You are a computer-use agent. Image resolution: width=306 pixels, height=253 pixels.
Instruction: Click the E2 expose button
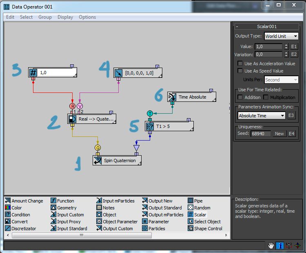coord(294,54)
